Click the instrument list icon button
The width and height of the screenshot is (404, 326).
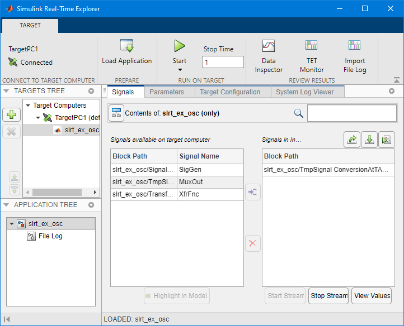(387, 140)
